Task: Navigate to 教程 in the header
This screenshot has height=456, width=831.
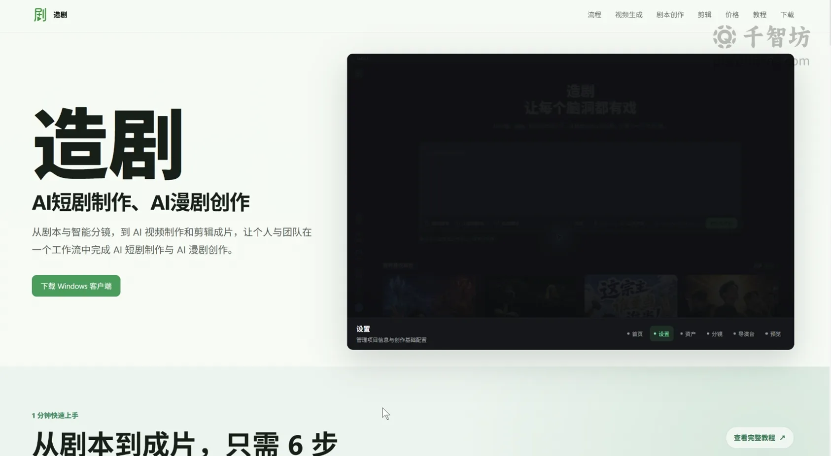Action: point(760,15)
